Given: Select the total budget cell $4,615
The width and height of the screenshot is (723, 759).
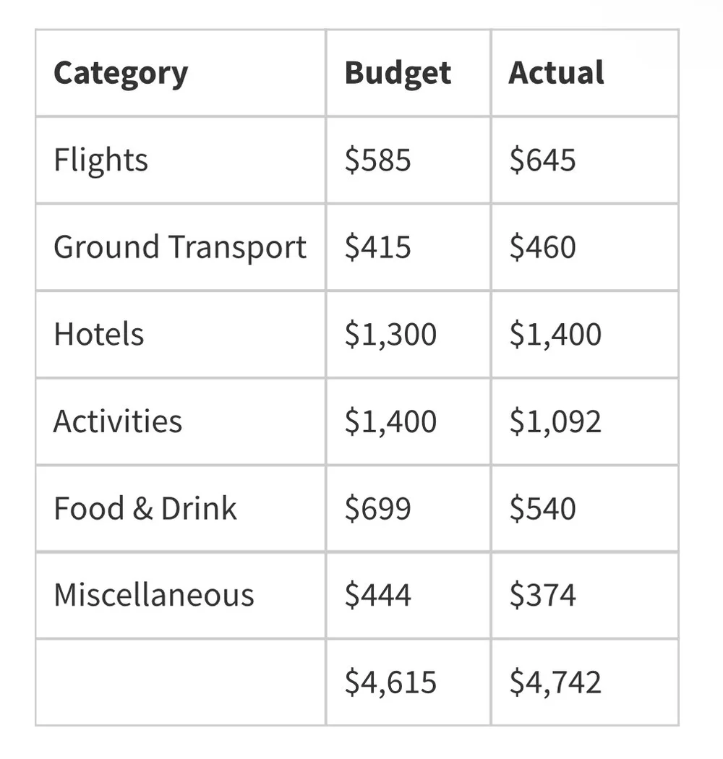Looking at the screenshot, I should pos(408,682).
